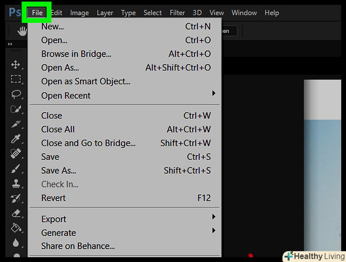The width and height of the screenshot is (346, 262).
Task: Choose Save As... from the File menu
Action: (x=58, y=170)
